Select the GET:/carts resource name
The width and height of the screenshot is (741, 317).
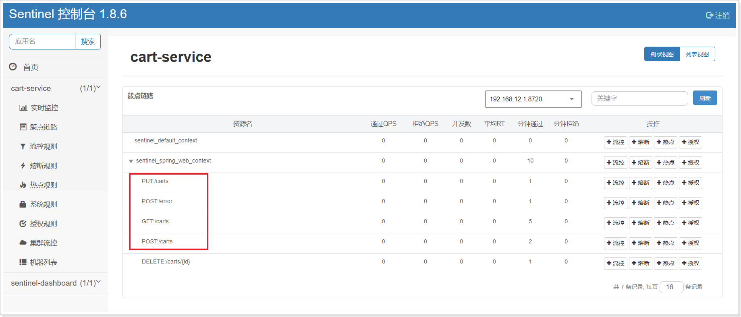(x=155, y=221)
